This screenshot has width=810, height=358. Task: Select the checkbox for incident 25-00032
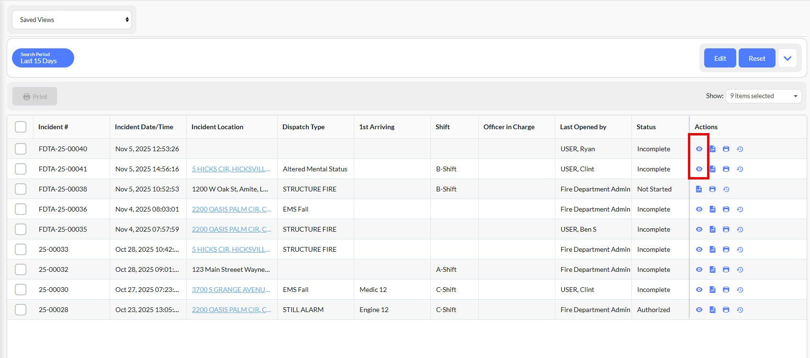[21, 269]
